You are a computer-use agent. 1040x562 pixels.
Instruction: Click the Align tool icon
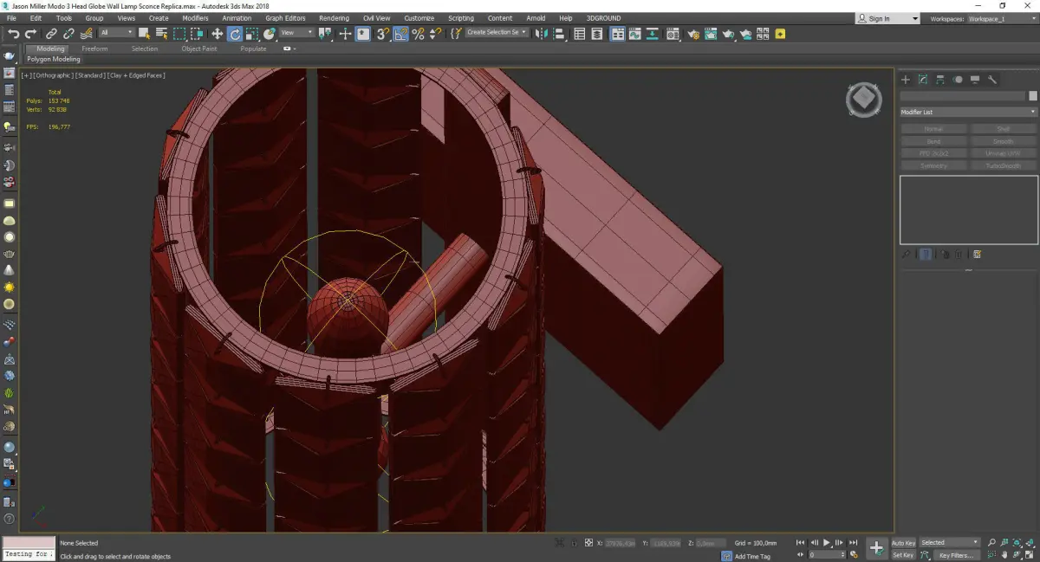coord(559,34)
